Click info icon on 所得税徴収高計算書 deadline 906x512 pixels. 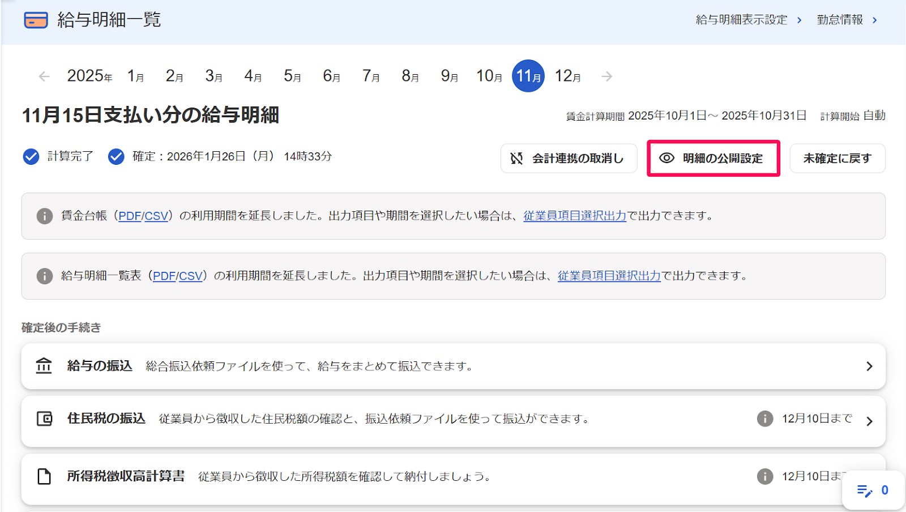(x=765, y=476)
